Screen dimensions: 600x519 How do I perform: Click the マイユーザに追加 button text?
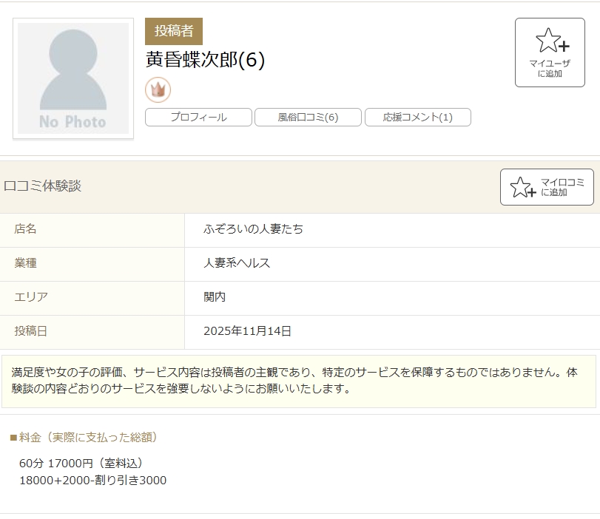click(x=550, y=69)
